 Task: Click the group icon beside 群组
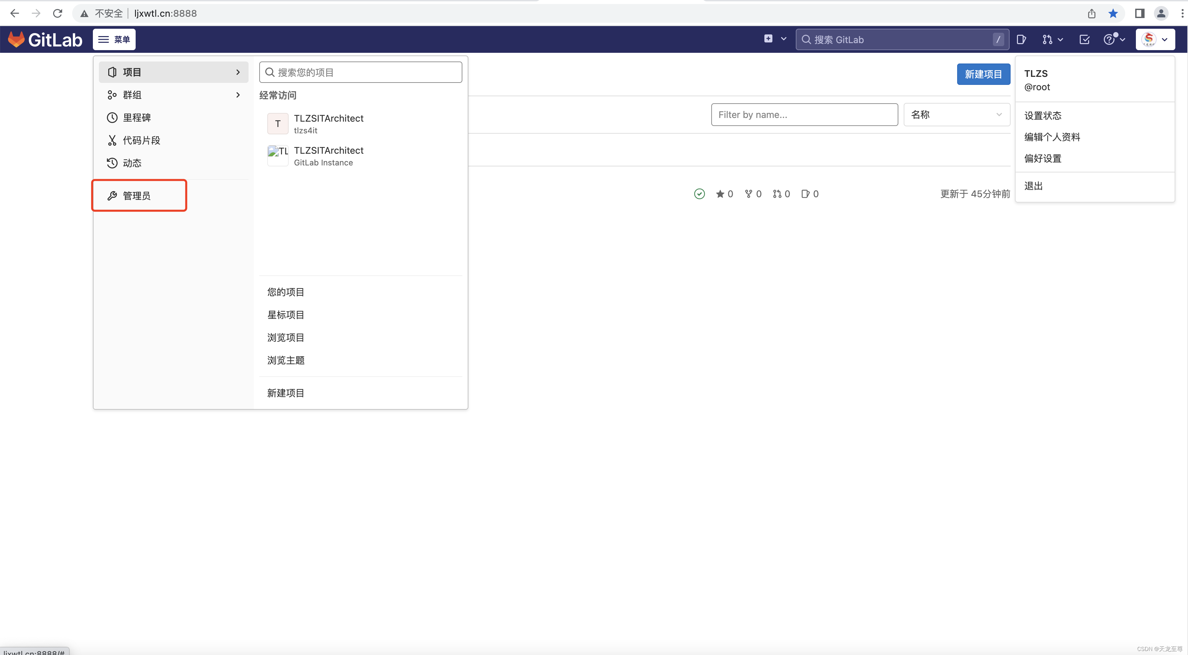pos(112,95)
